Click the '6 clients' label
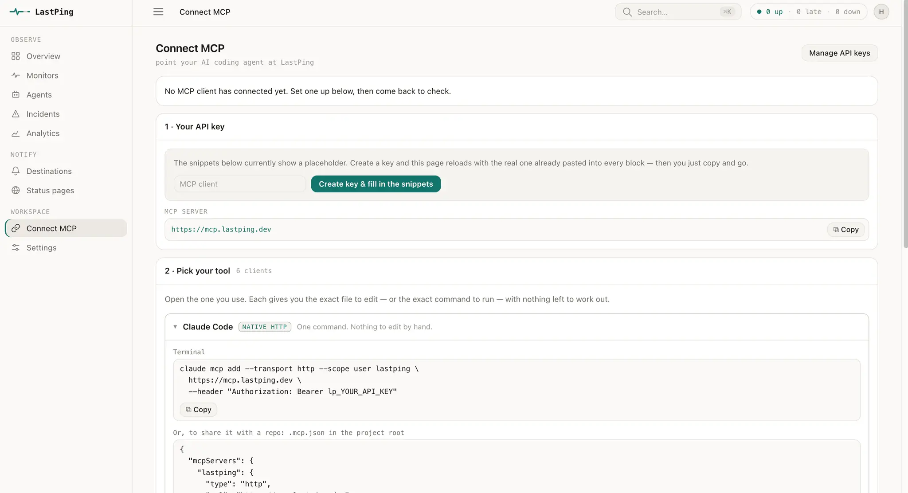Viewport: 908px width, 493px height. (x=254, y=271)
